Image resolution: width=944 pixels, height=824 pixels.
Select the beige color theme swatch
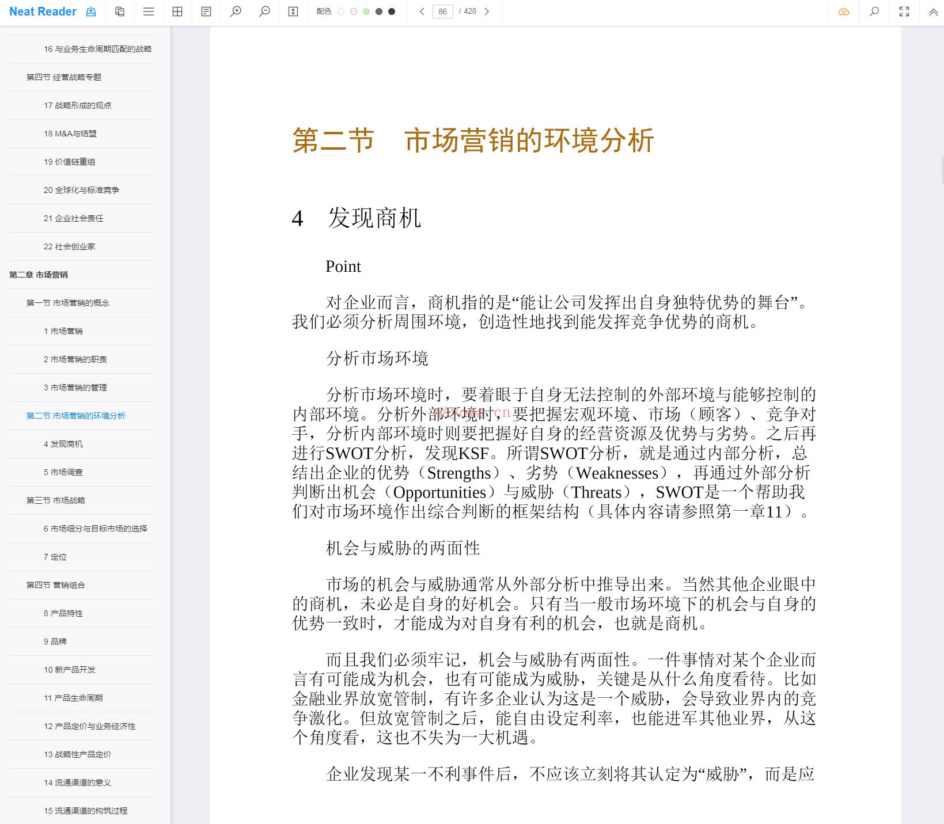click(354, 12)
